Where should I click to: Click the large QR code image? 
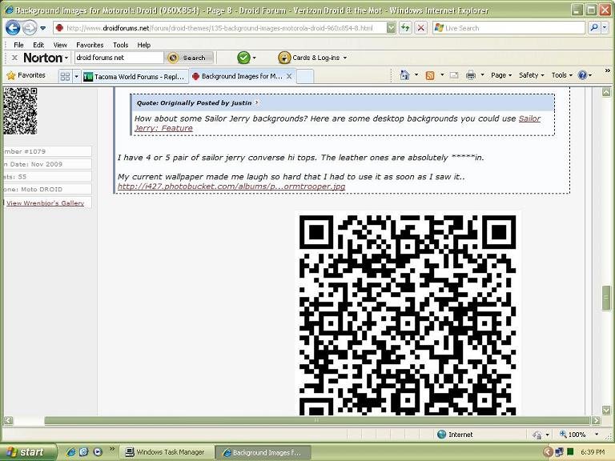click(408, 315)
